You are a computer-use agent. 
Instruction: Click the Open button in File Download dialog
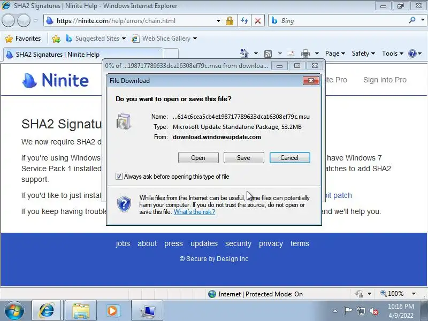coord(198,158)
